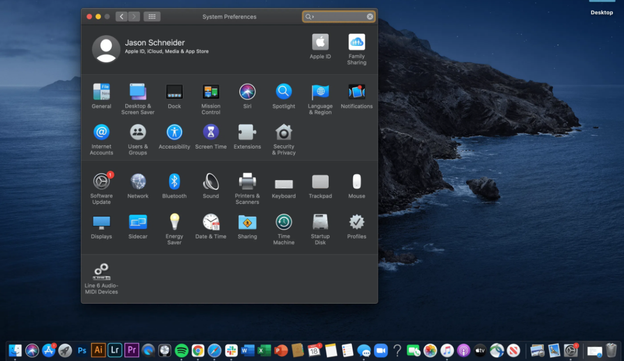Open the Bluetooth preference pane
This screenshot has width=624, height=361.
point(174,182)
